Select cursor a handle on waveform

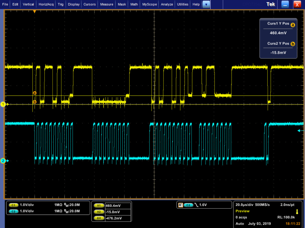tap(35, 93)
